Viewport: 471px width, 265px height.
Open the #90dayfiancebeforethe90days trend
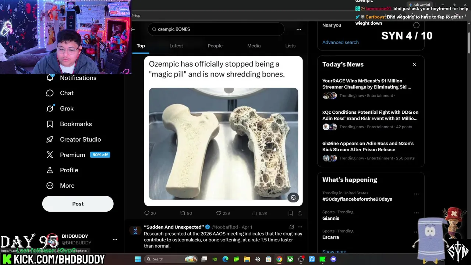(357, 199)
